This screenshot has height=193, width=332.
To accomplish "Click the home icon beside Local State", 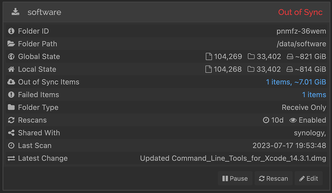I will (x=11, y=69).
